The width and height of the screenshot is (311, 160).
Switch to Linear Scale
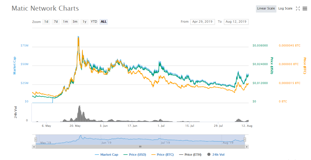tap(266, 9)
